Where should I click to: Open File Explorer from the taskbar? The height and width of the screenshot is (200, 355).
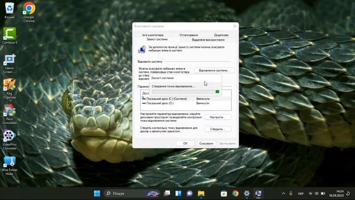coord(201,193)
